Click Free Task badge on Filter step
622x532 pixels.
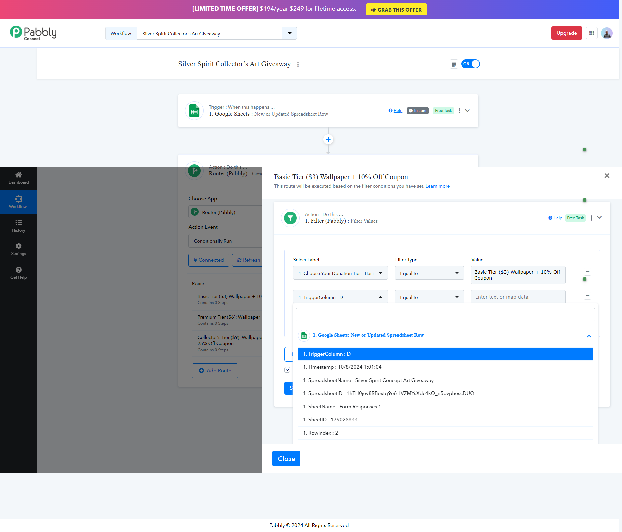click(x=575, y=218)
